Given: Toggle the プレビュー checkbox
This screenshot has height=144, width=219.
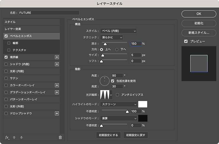Looking at the screenshot, I should pos(186,41).
